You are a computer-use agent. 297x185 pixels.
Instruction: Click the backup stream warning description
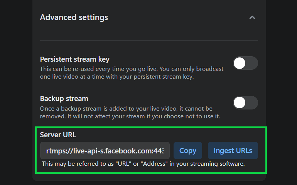(x=130, y=112)
